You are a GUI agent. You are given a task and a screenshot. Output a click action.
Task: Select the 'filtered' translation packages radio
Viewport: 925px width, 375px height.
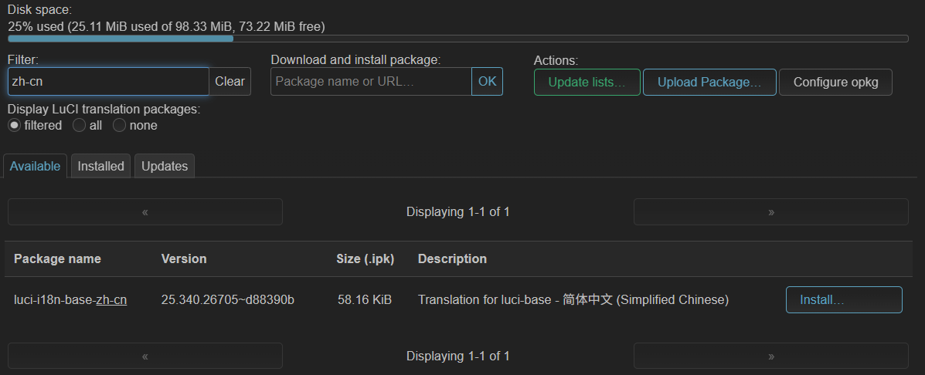15,125
